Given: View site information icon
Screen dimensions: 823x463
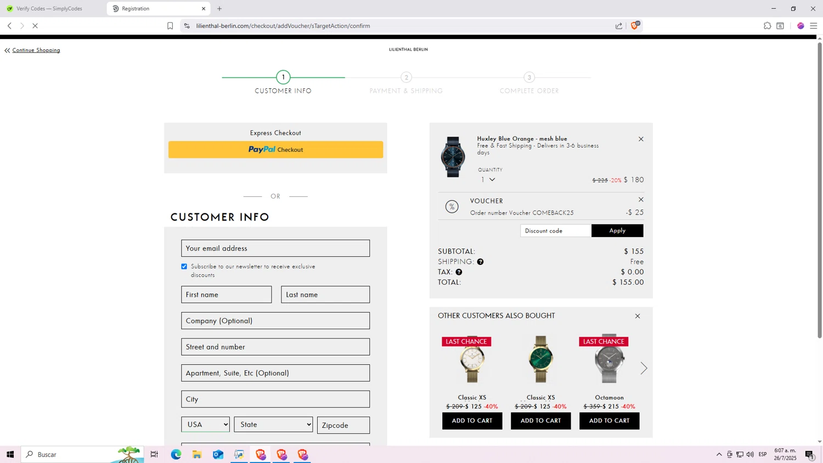Looking at the screenshot, I should [187, 26].
